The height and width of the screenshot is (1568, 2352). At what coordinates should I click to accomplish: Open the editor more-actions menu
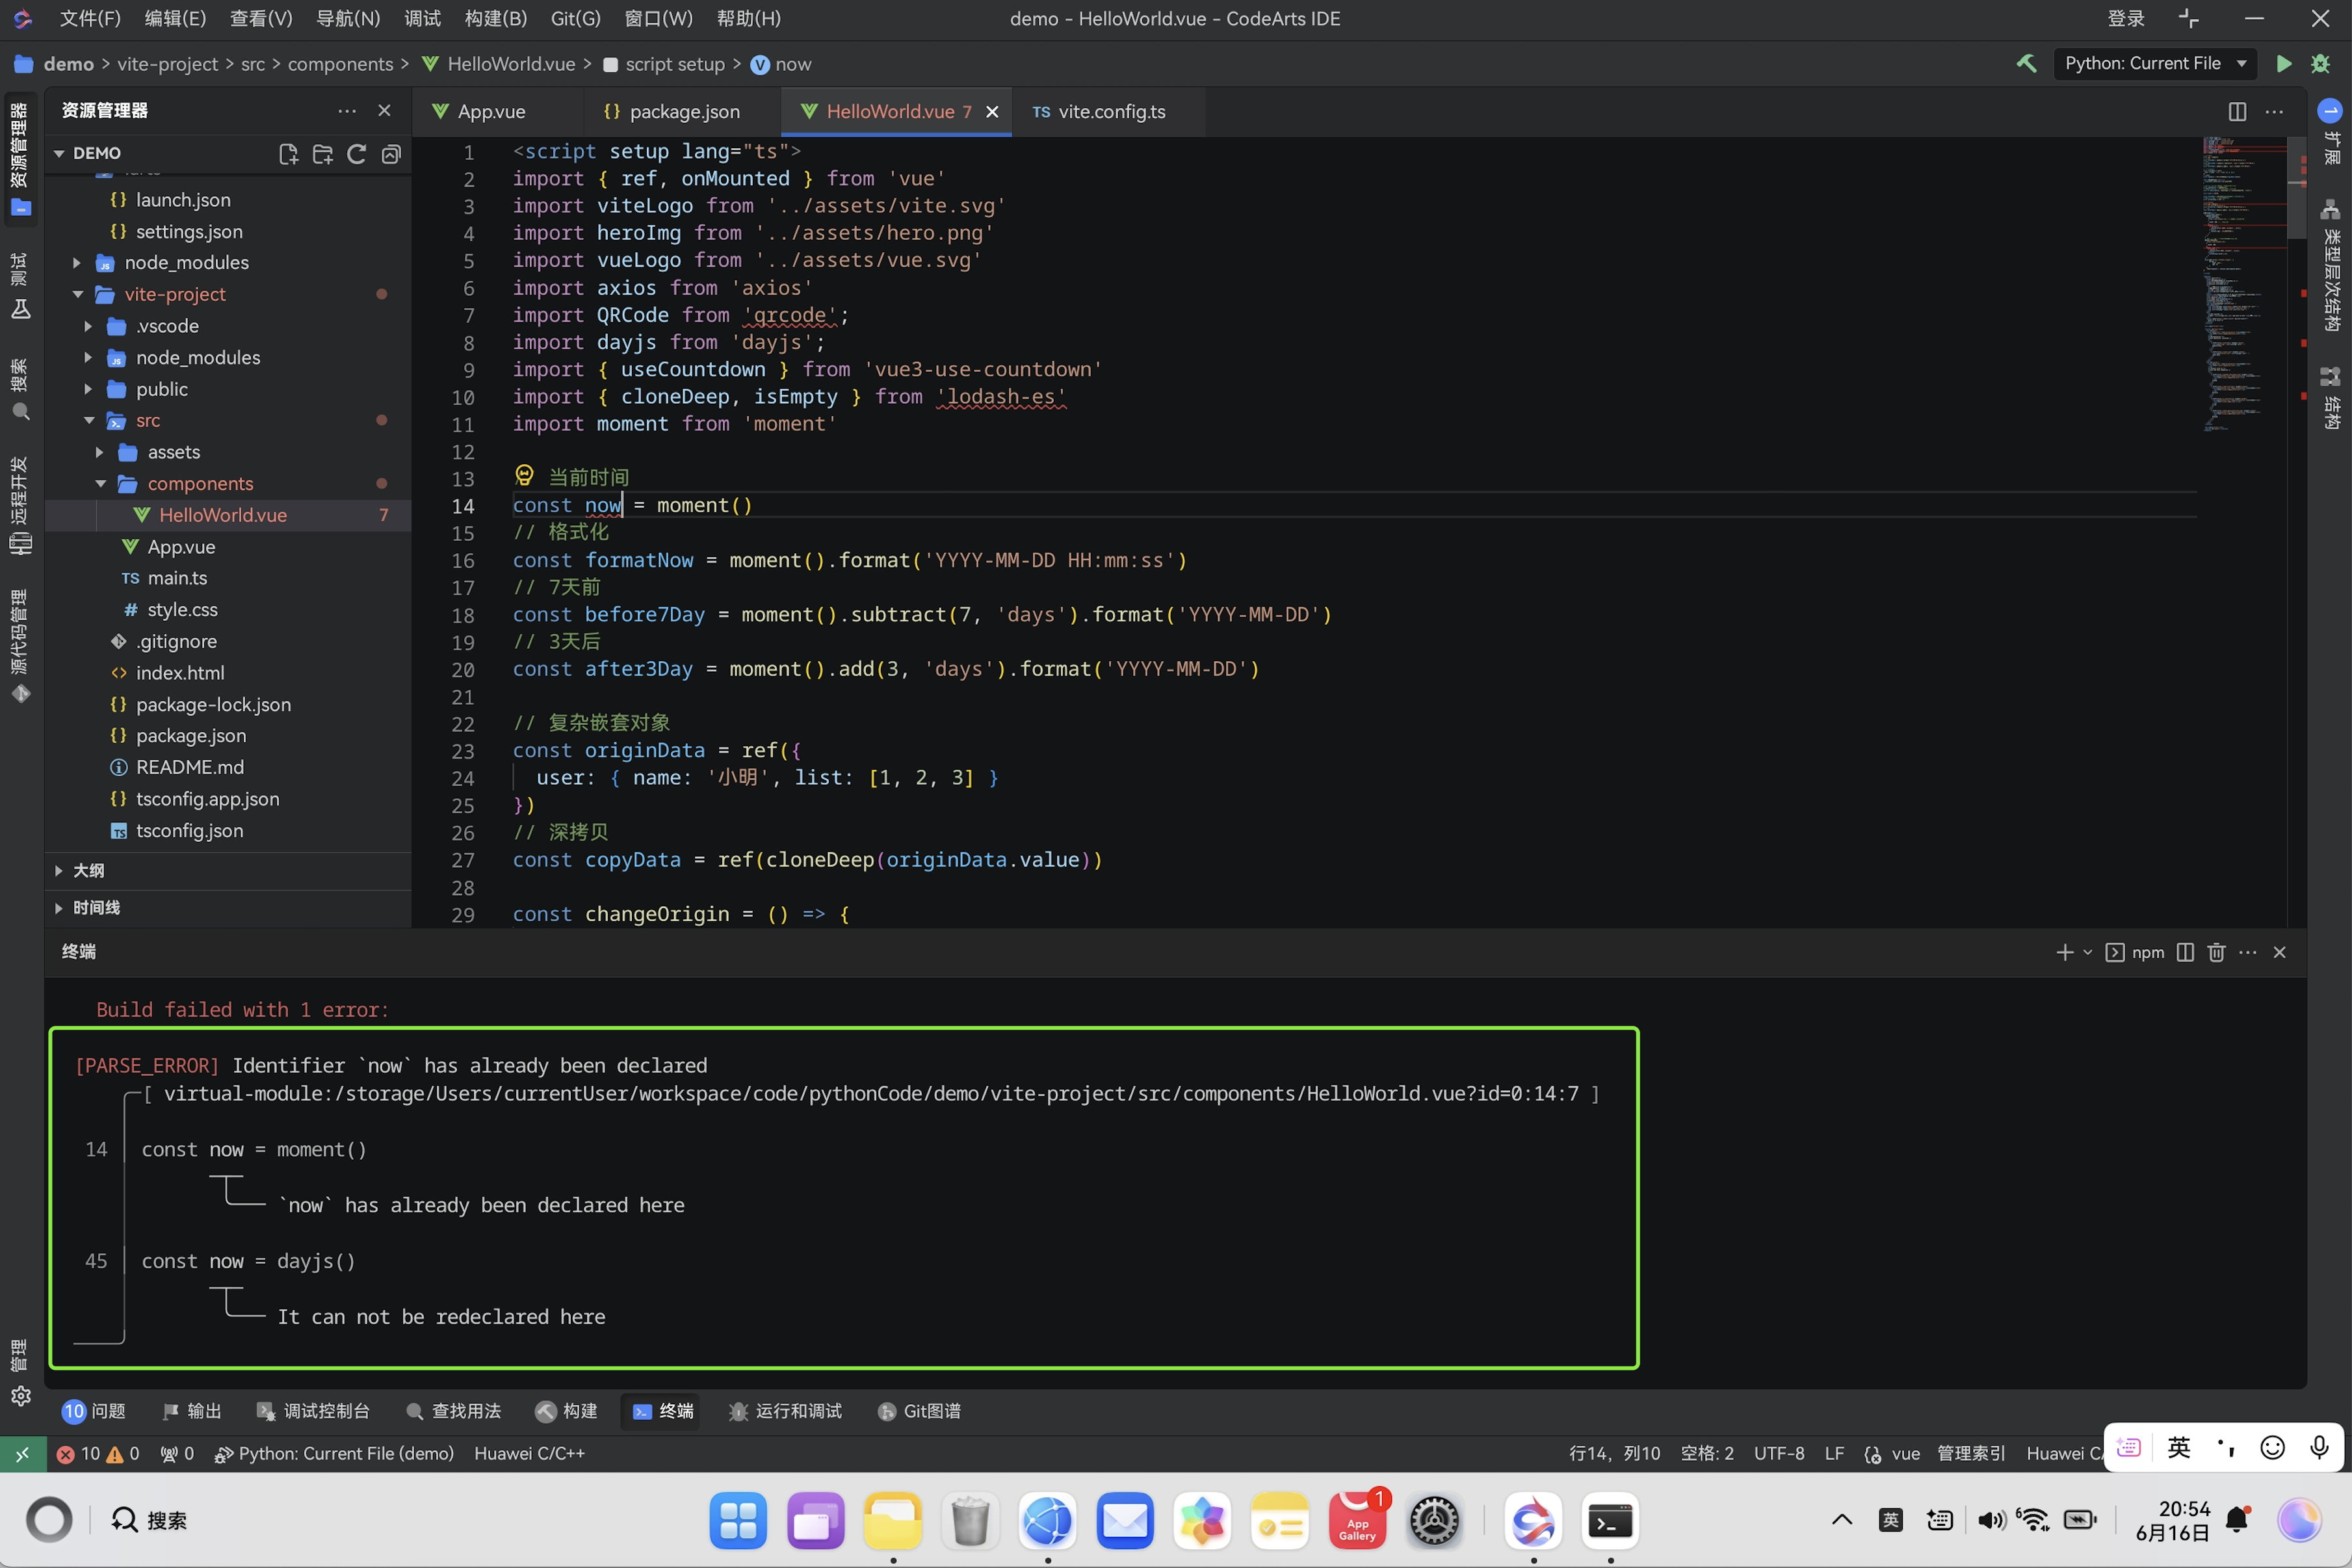[2274, 111]
